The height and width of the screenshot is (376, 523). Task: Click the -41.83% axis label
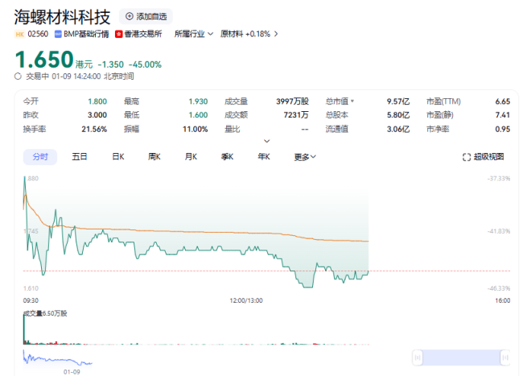[499, 231]
